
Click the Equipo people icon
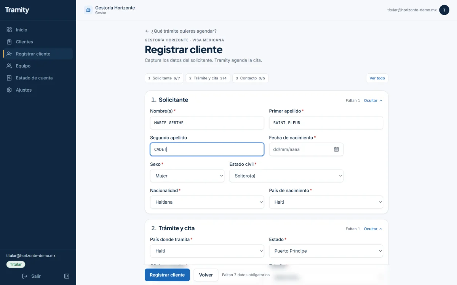click(x=10, y=66)
